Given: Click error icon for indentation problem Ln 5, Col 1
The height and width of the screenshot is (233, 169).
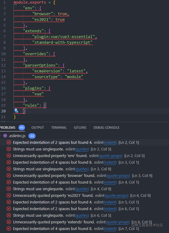Looking at the screenshot, I should pos(9,202).
